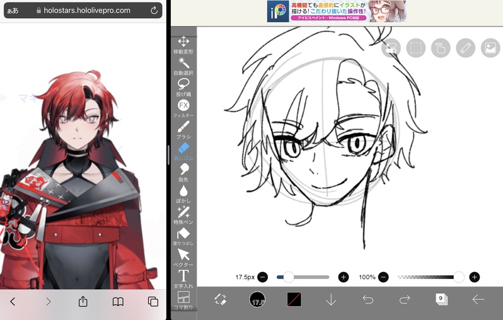Select the Text (文字入れ) tool

(x=183, y=279)
